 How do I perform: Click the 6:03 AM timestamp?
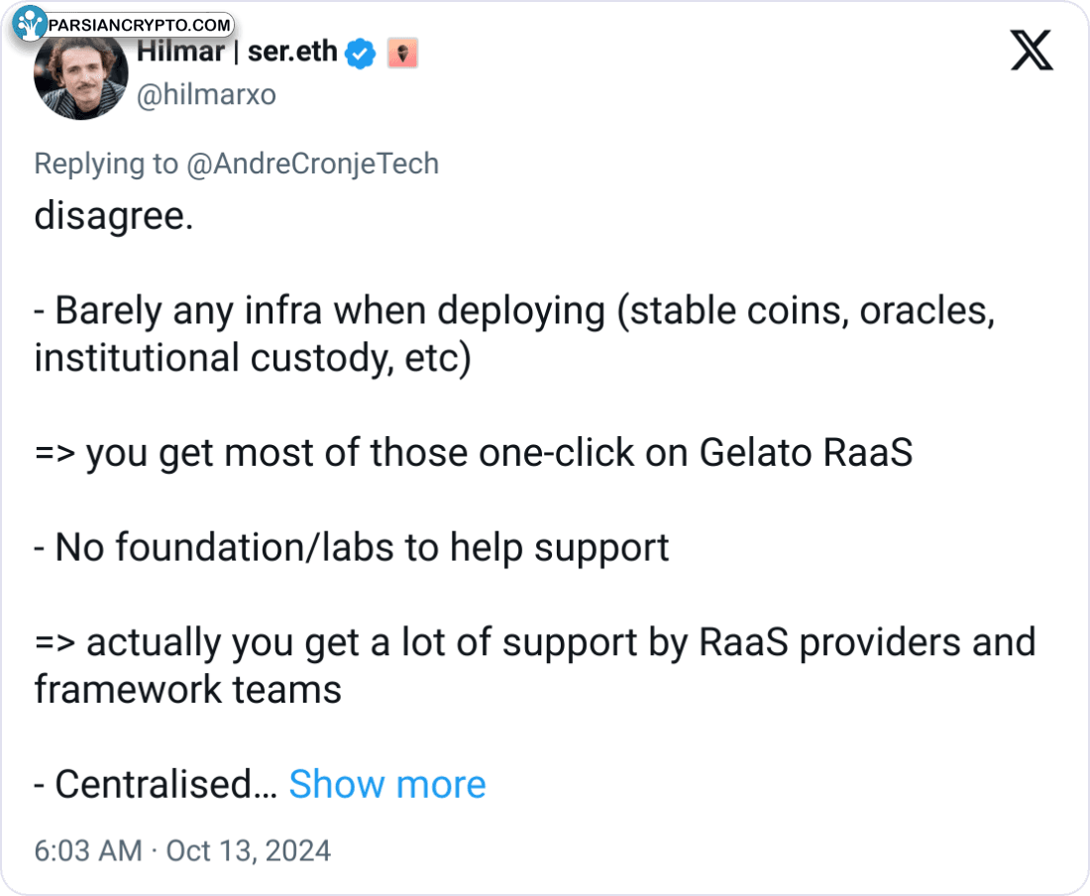point(88,850)
